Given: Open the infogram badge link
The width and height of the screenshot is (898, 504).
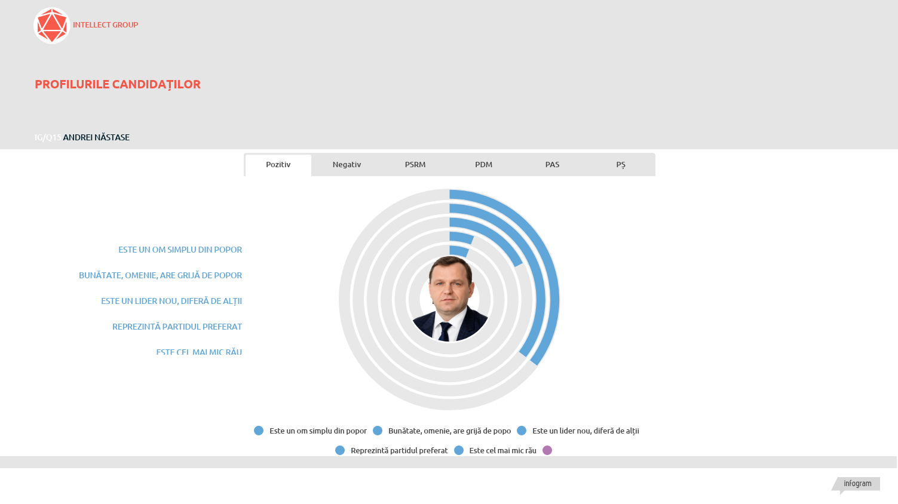Looking at the screenshot, I should [x=857, y=484].
